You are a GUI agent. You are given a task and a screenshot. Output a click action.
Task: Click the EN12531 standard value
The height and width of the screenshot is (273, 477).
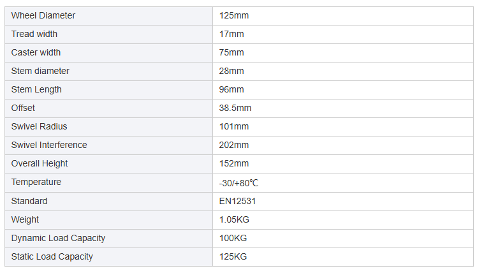point(237,201)
